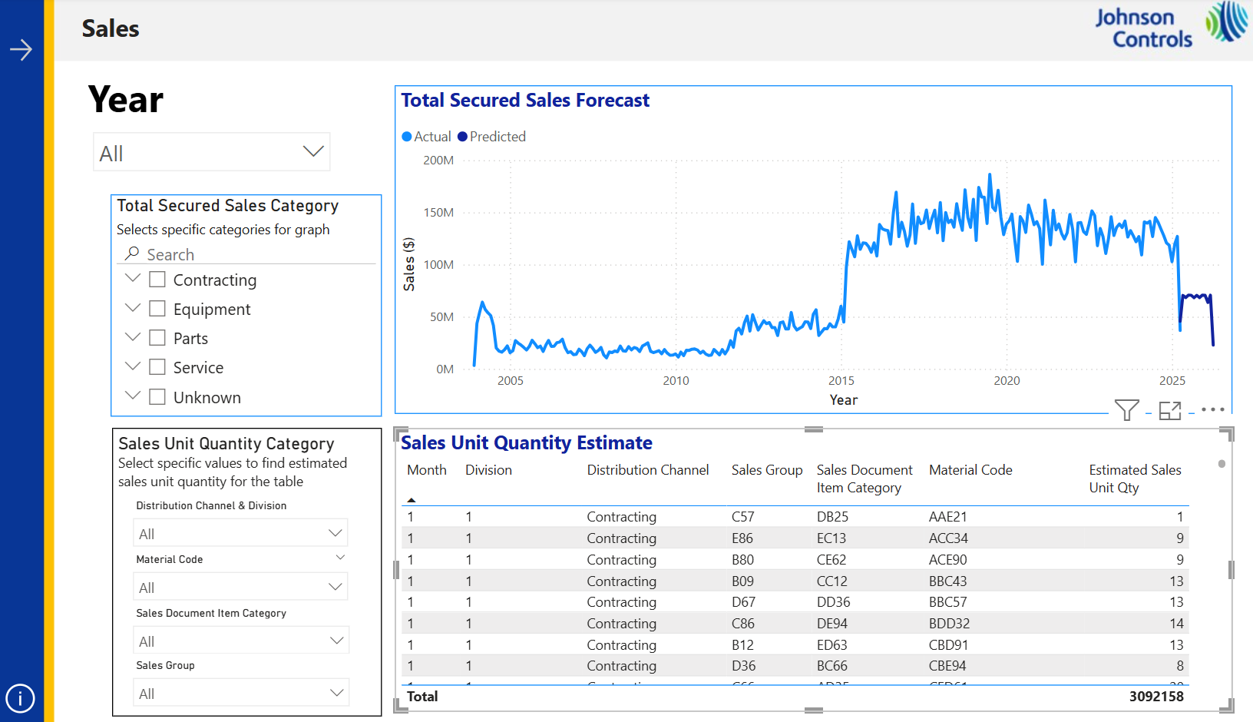
Task: Open the info icon in sidebar
Action: 20,698
